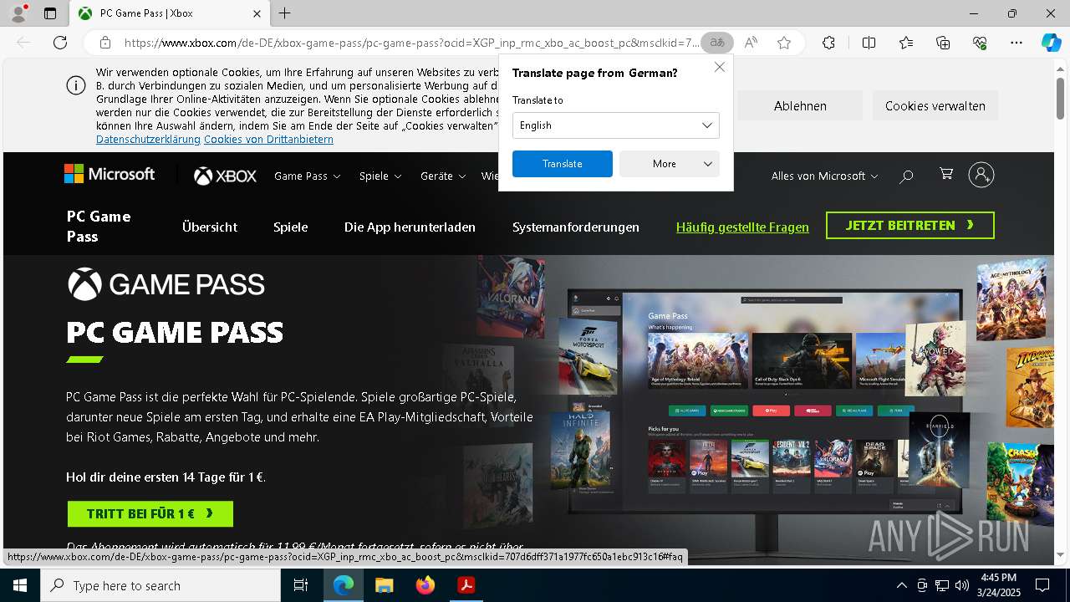The height and width of the screenshot is (602, 1070).
Task: Show hidden system tray icons
Action: tap(901, 585)
